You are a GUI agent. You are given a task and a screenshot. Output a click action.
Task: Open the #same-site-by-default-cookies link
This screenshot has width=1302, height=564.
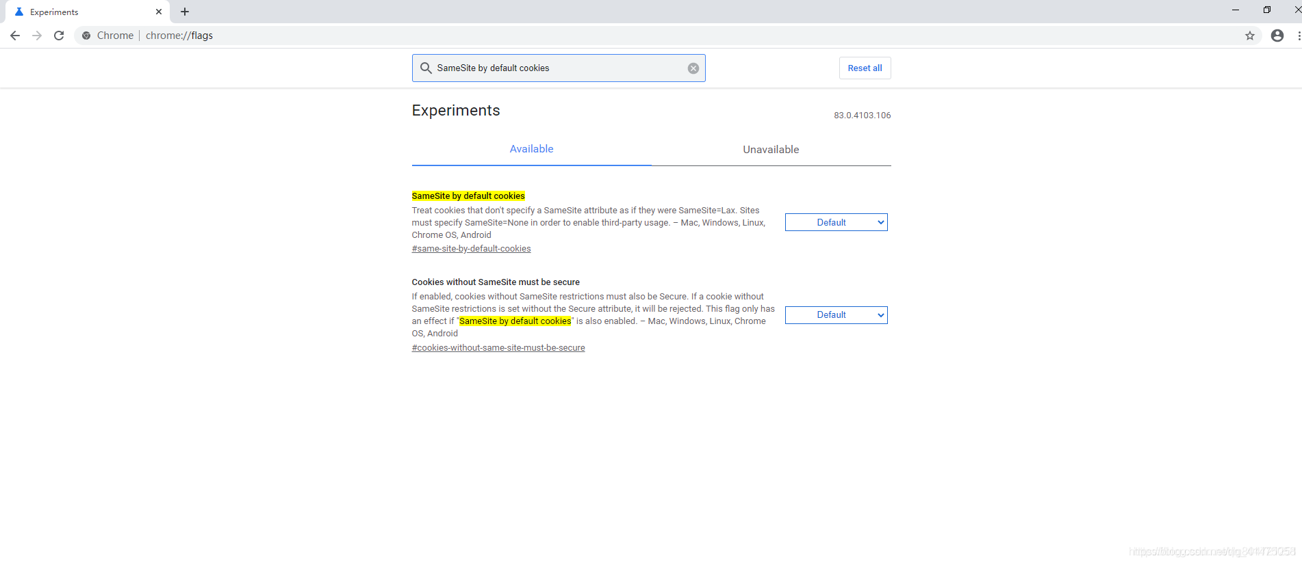pyautogui.click(x=471, y=249)
